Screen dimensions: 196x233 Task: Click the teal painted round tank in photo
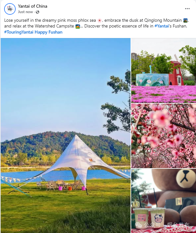click(152, 80)
